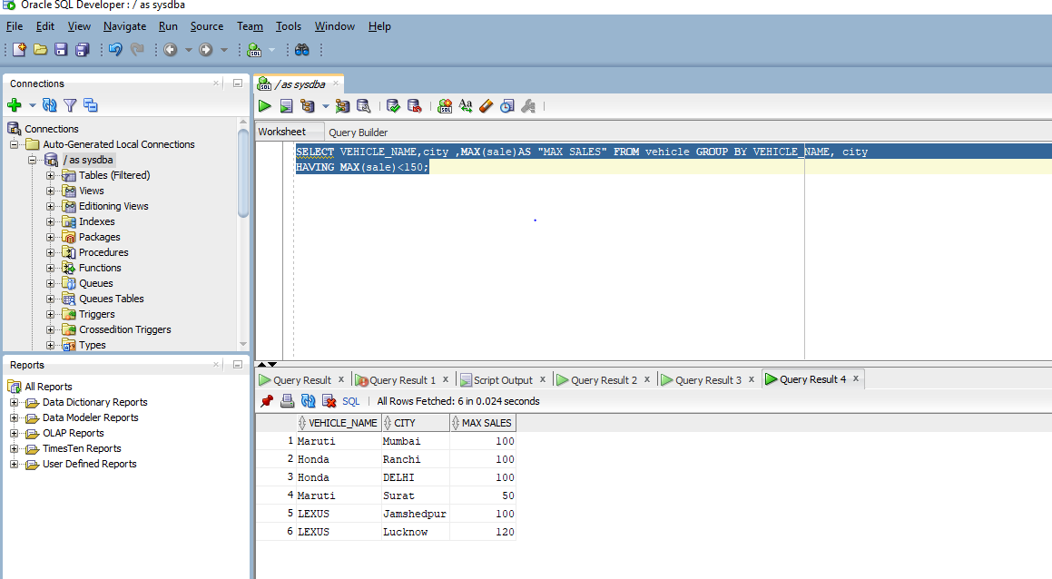Viewport: 1052px width, 579px height.
Task: Click the Commit icon in worksheet toolbar
Action: (x=393, y=106)
